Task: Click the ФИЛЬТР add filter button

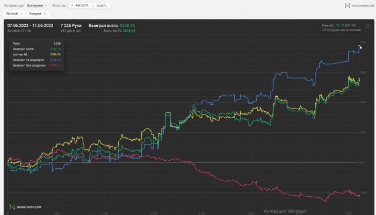Action: (x=81, y=5)
